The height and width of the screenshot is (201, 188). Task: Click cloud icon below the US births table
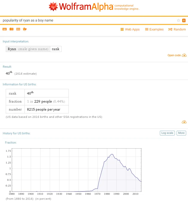click(x=184, y=122)
